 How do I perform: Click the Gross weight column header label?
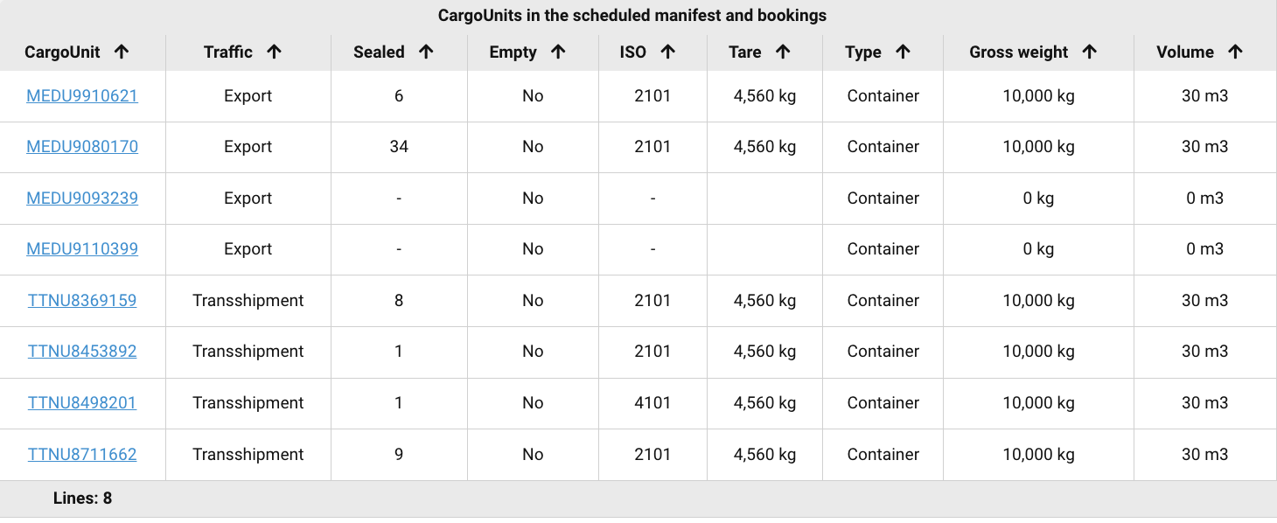(1019, 52)
